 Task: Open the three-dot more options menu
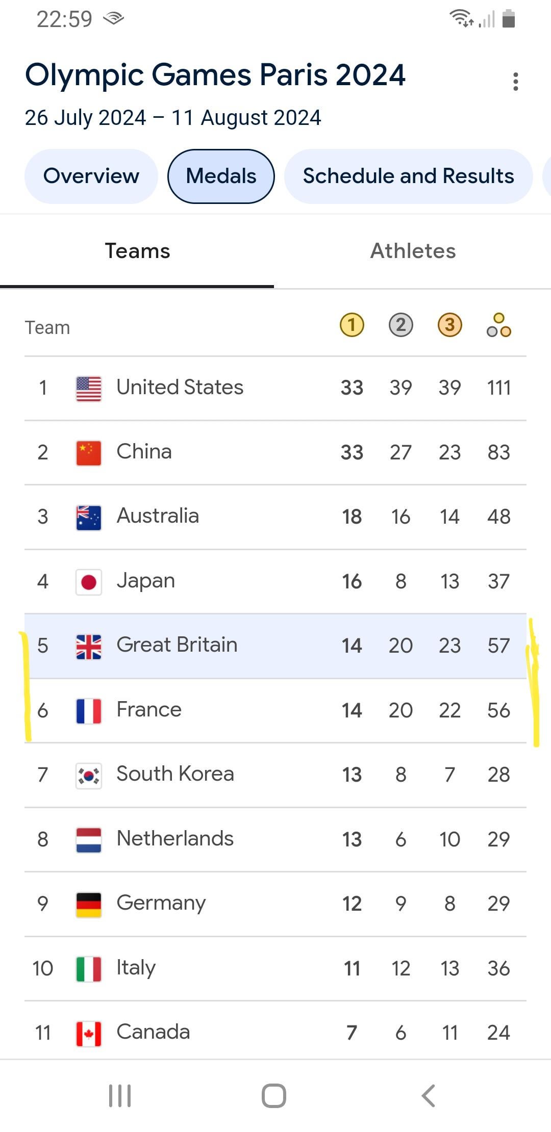tap(516, 82)
